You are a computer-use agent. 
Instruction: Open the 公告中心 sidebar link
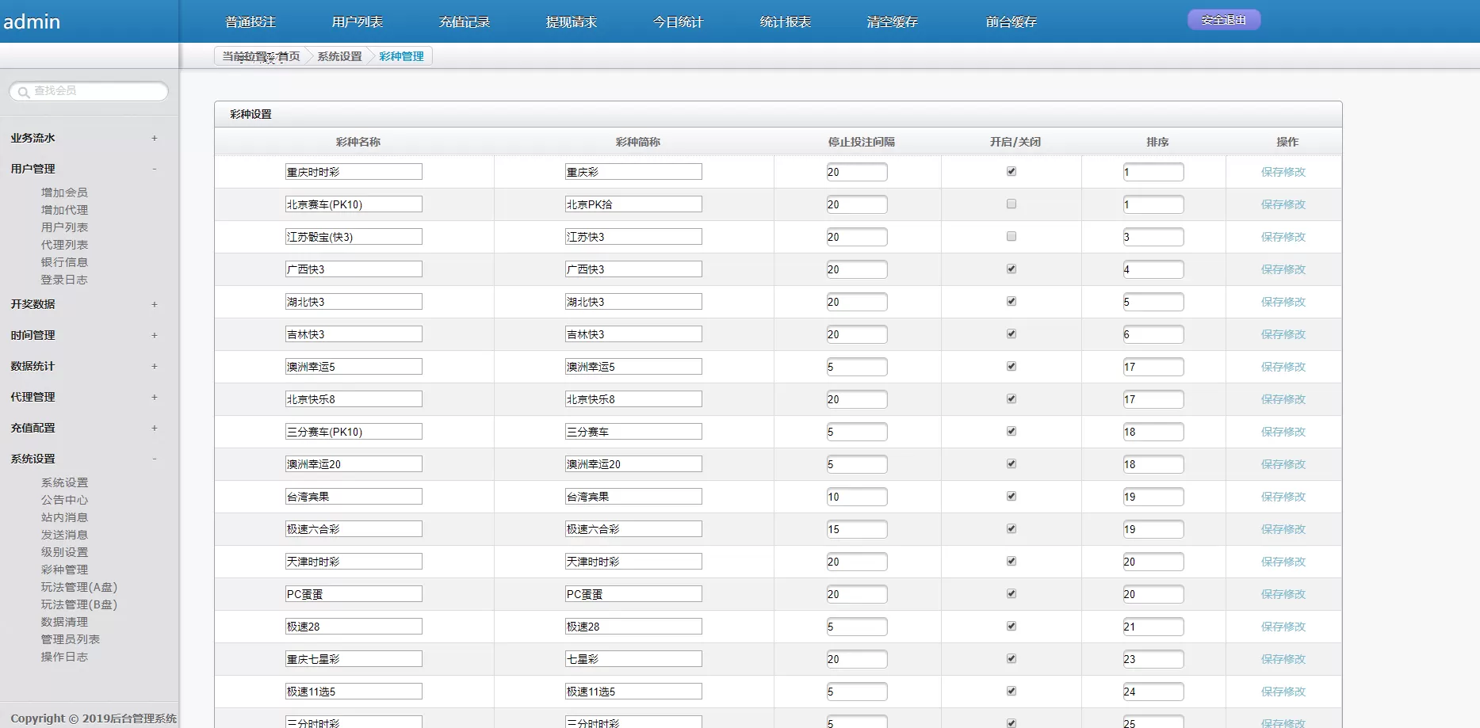click(64, 500)
